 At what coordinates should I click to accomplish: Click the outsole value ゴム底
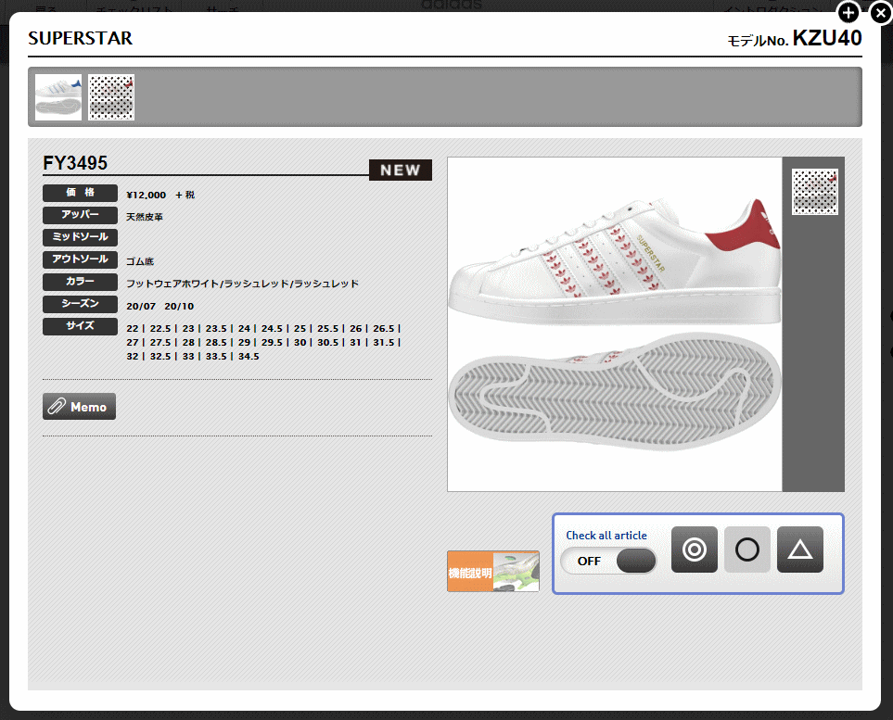click(x=140, y=261)
